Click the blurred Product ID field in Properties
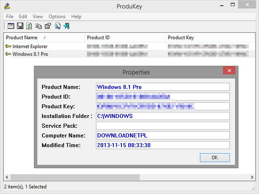 click(163, 97)
